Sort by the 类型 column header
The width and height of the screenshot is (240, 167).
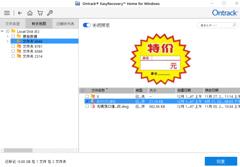141,90
